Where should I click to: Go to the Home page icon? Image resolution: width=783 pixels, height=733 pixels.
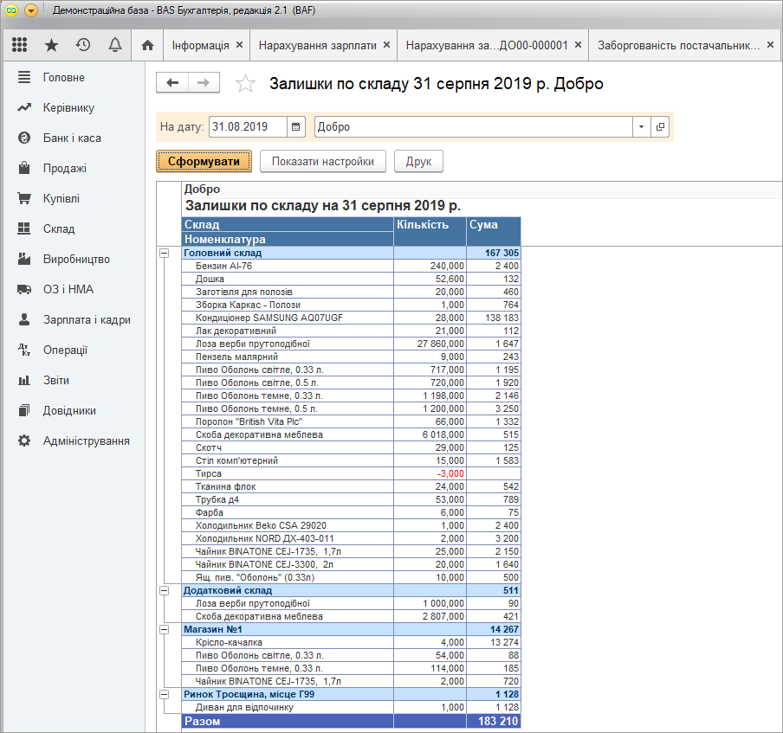click(x=147, y=45)
